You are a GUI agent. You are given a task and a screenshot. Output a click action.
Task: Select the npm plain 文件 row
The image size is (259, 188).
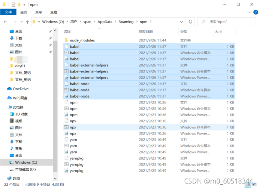149,102
